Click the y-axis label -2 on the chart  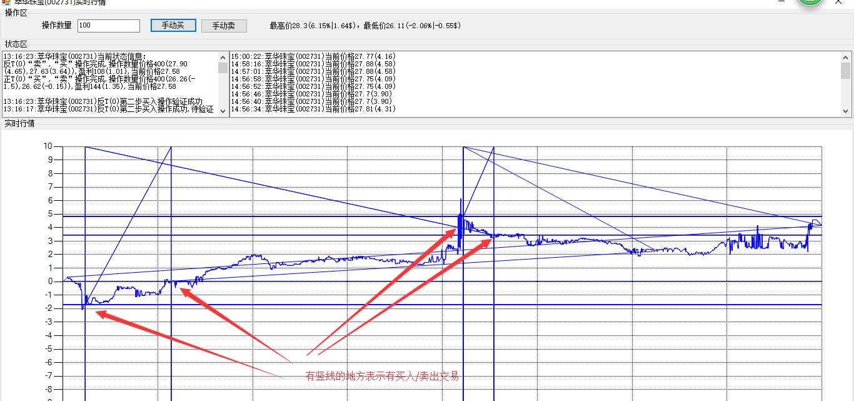[x=49, y=308]
